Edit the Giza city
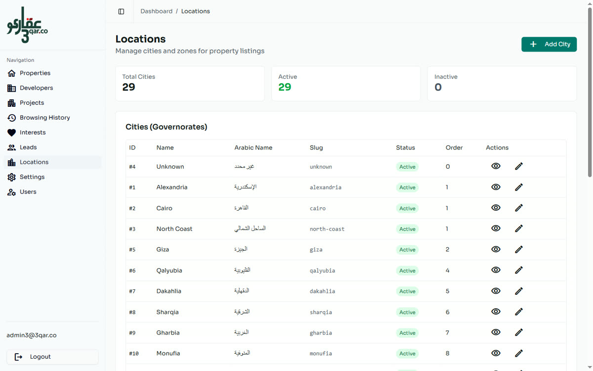Viewport: 593px width, 371px height. (519, 249)
